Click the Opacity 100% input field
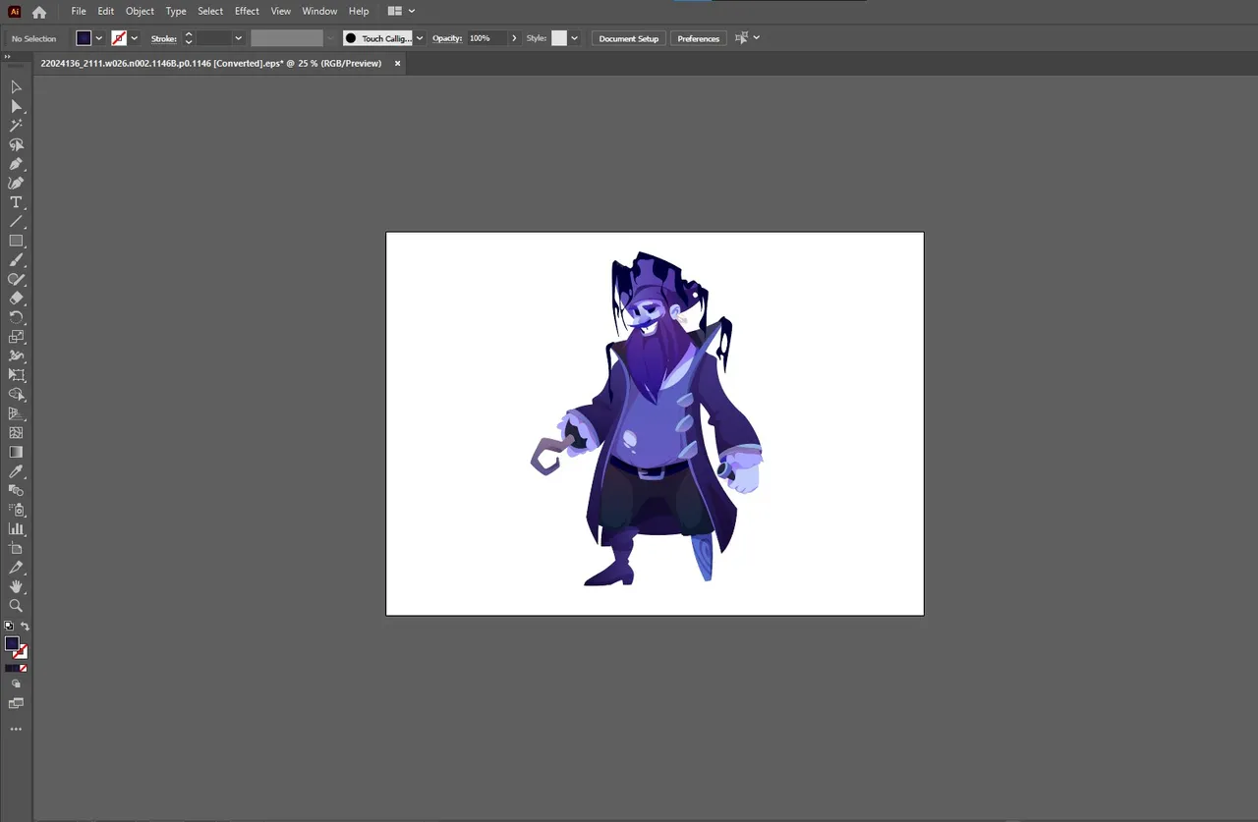Viewport: 1258px width, 822px height. point(486,38)
